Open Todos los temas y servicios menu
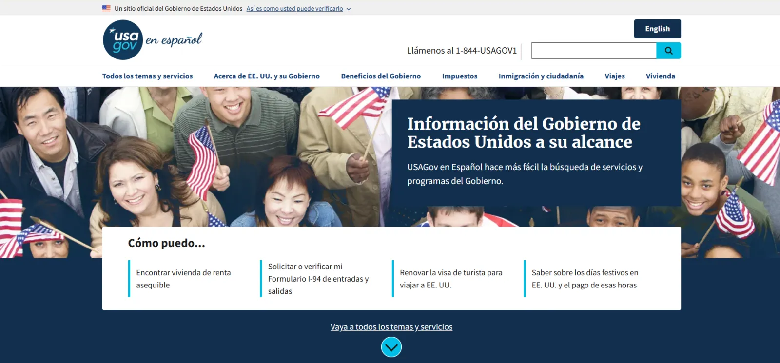This screenshot has width=780, height=363. [147, 76]
